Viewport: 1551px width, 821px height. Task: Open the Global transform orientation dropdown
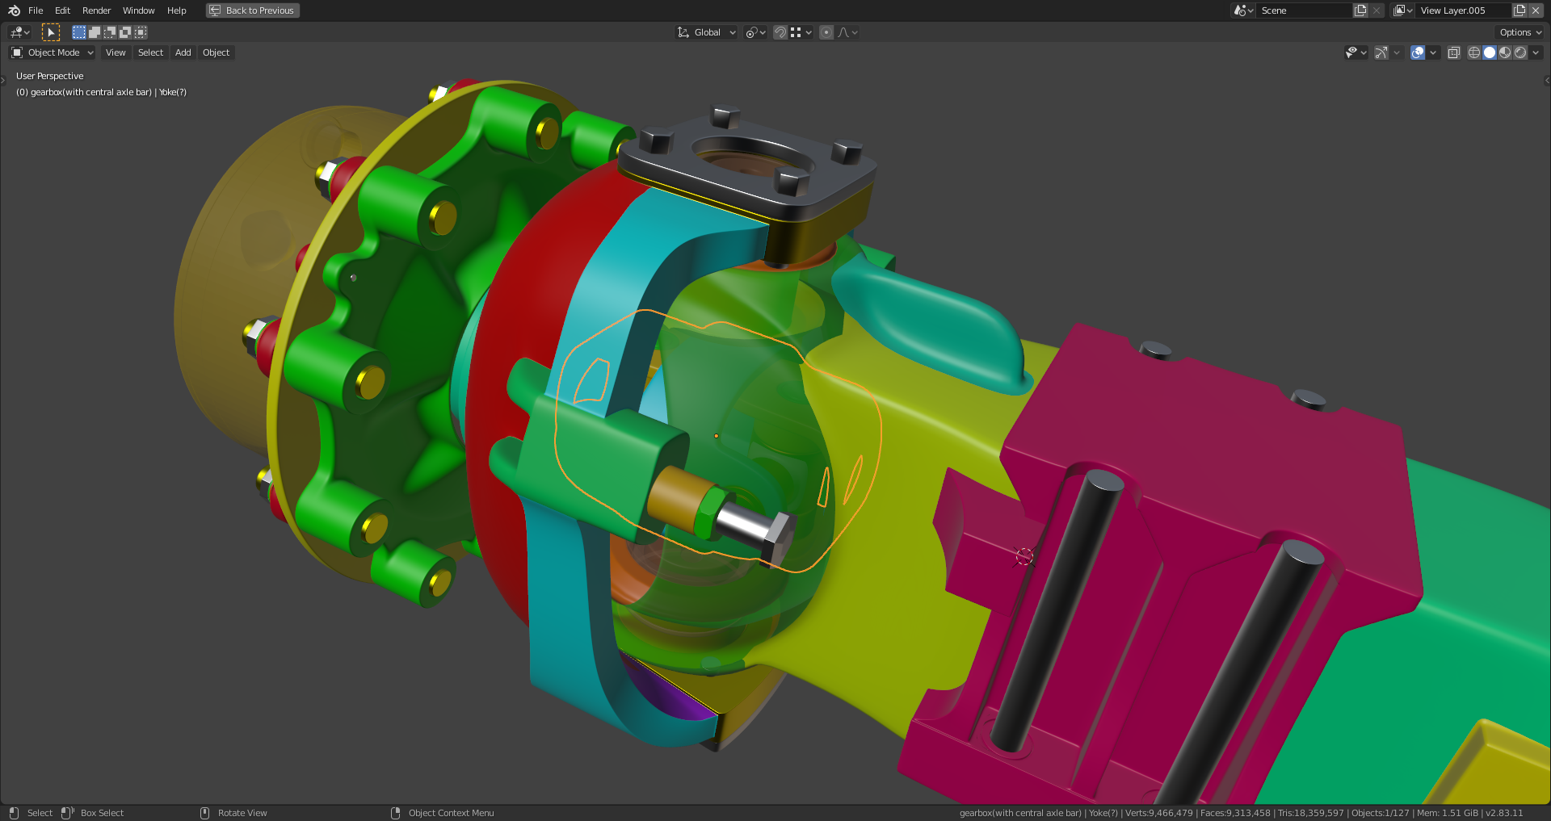coord(707,32)
